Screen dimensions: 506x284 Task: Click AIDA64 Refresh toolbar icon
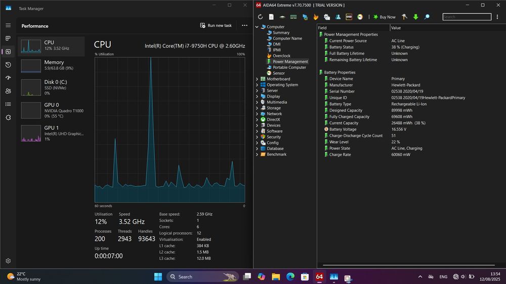(x=260, y=17)
